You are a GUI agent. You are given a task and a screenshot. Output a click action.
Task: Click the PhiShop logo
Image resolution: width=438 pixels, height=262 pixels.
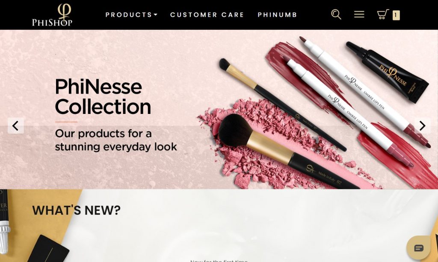pyautogui.click(x=52, y=15)
